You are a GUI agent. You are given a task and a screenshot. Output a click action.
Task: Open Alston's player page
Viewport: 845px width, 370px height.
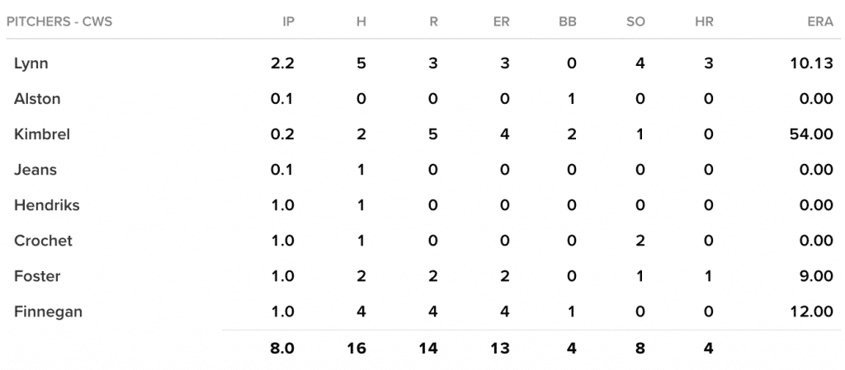[x=37, y=99]
